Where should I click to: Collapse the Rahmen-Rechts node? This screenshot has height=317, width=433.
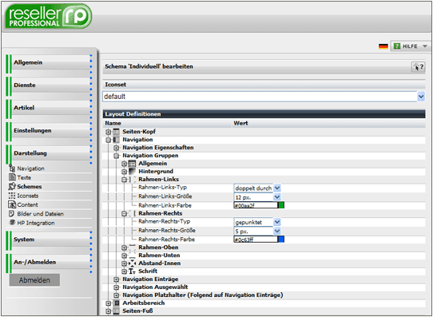click(125, 214)
